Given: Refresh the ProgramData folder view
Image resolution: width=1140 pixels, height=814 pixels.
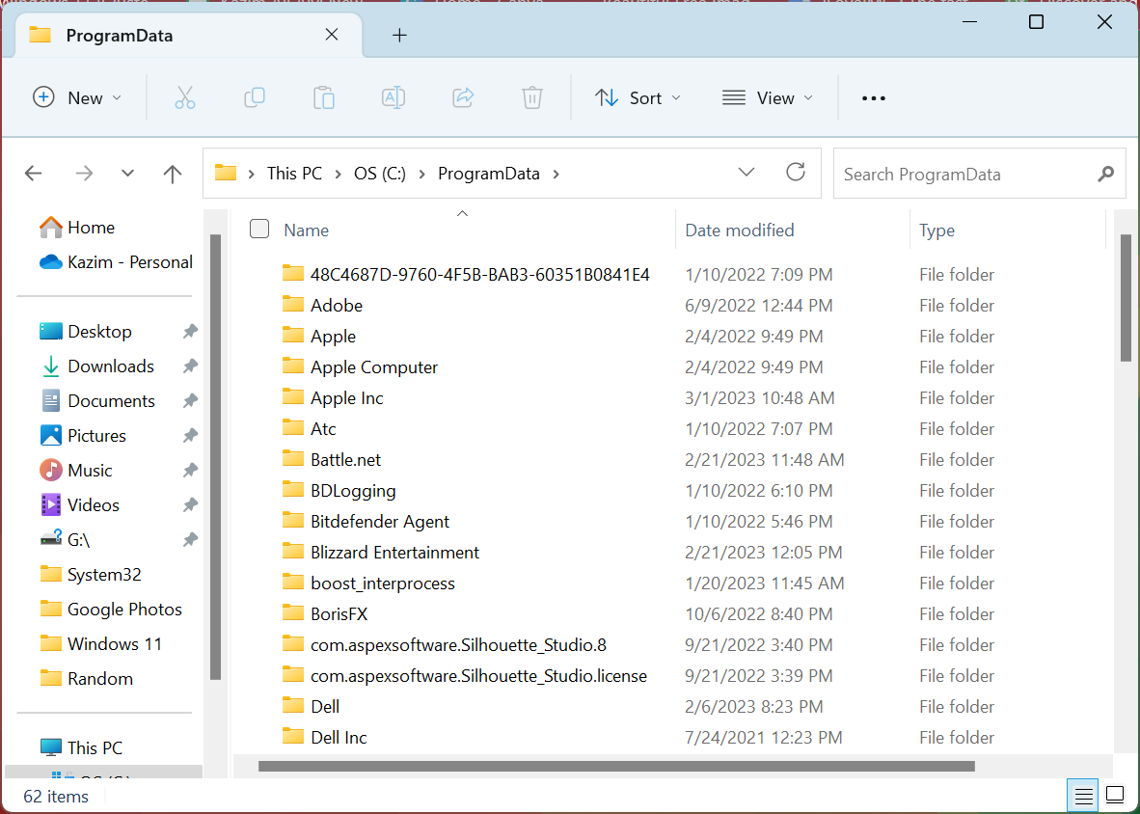Looking at the screenshot, I should [x=796, y=173].
